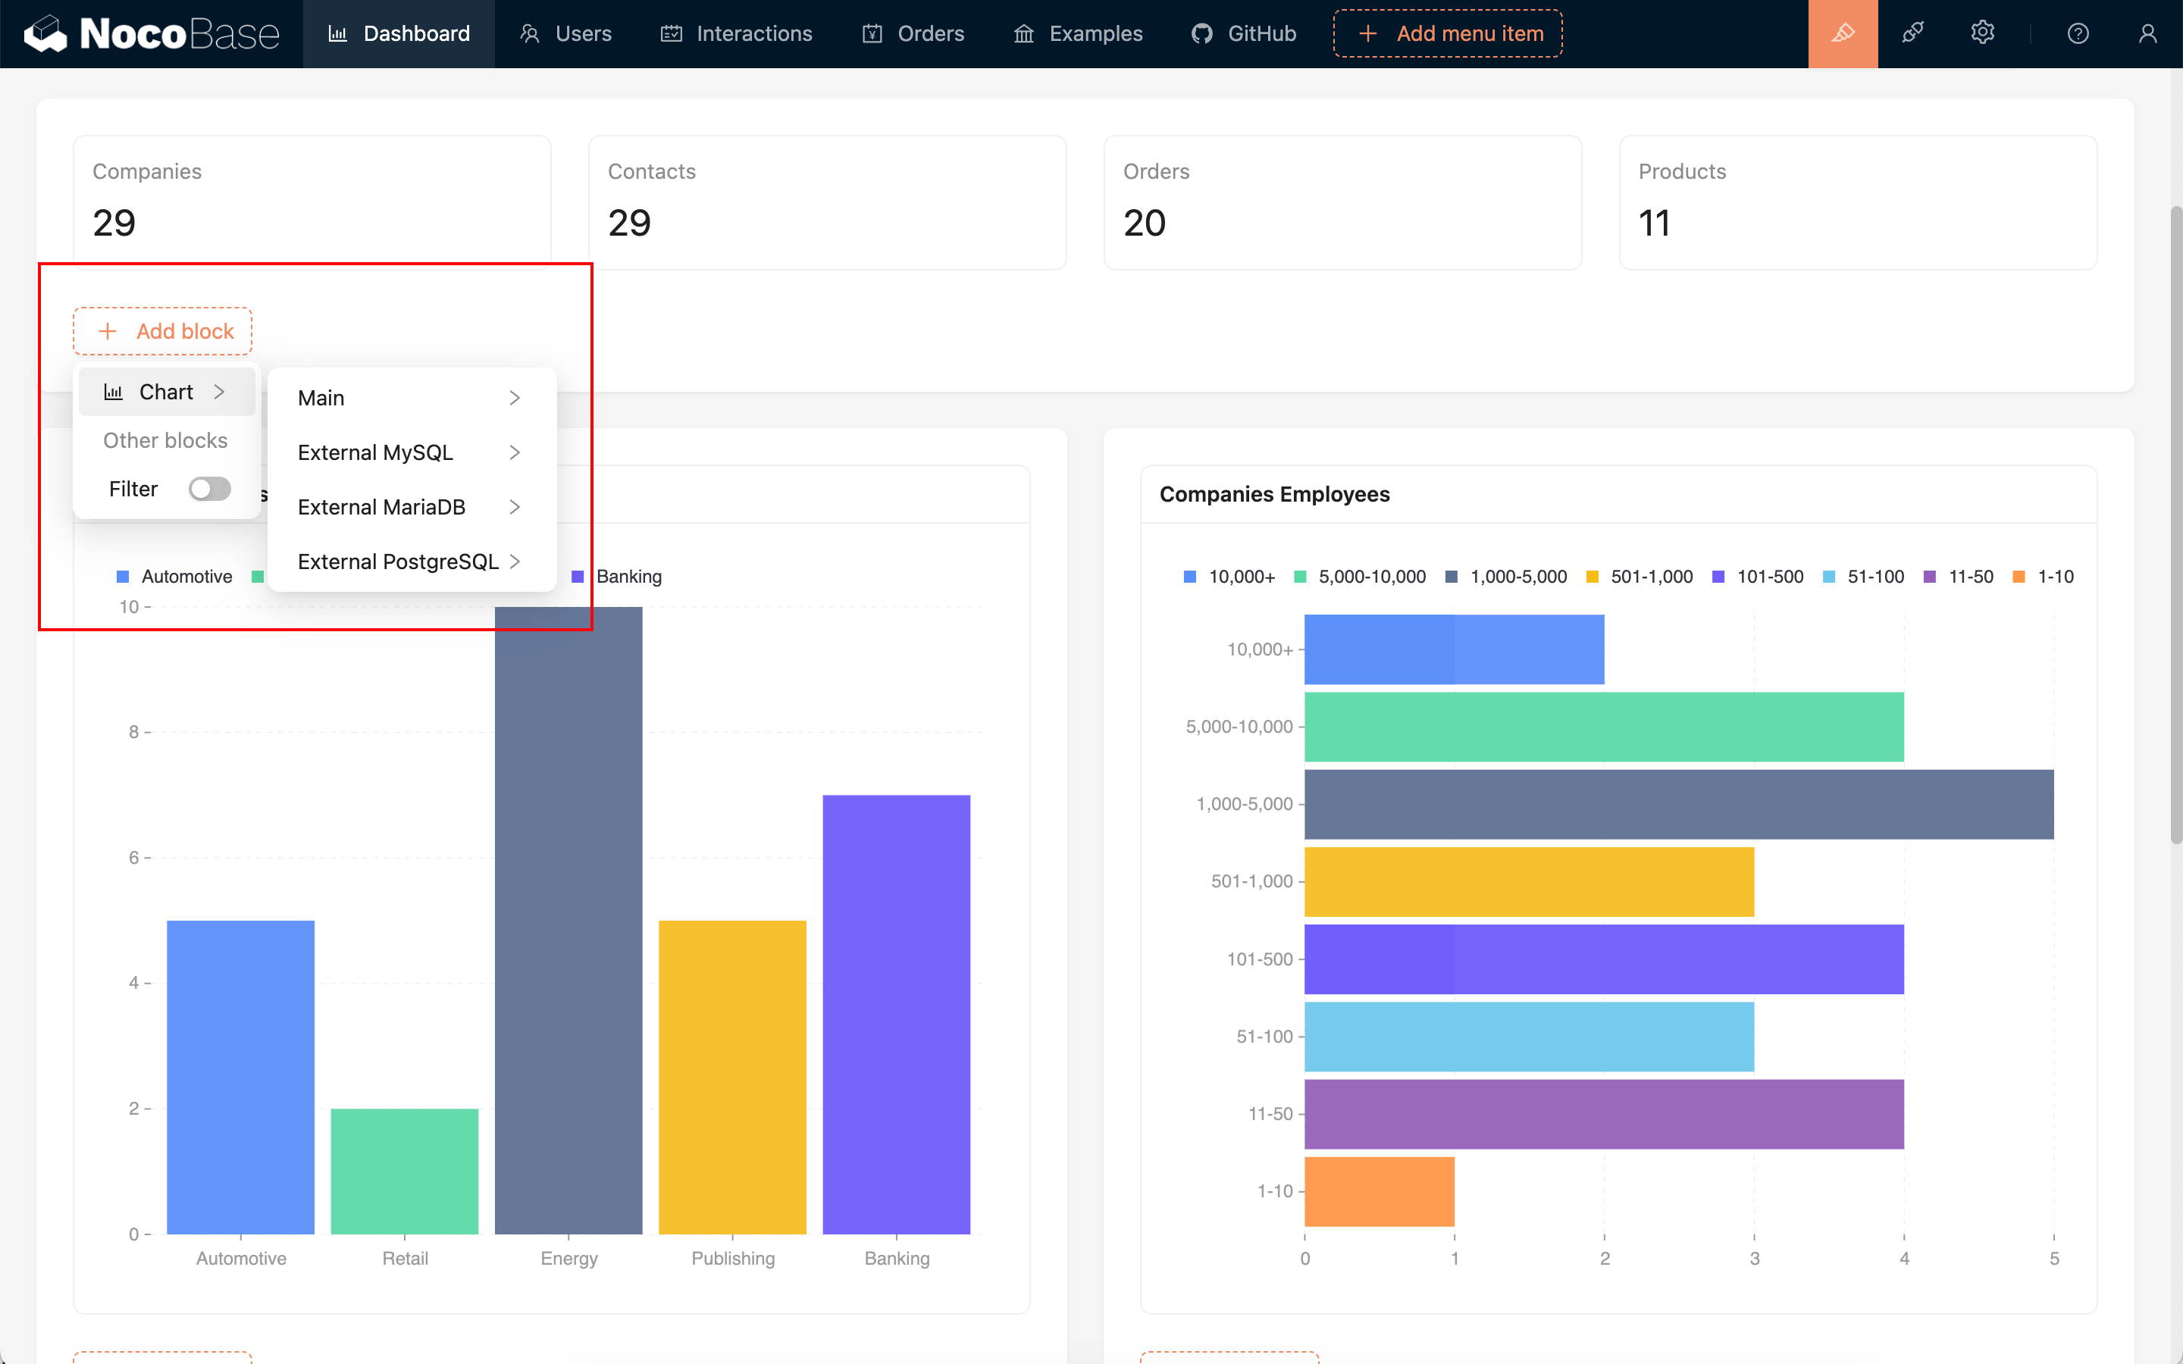Open the settings gear icon
The image size is (2183, 1364).
1982,33
